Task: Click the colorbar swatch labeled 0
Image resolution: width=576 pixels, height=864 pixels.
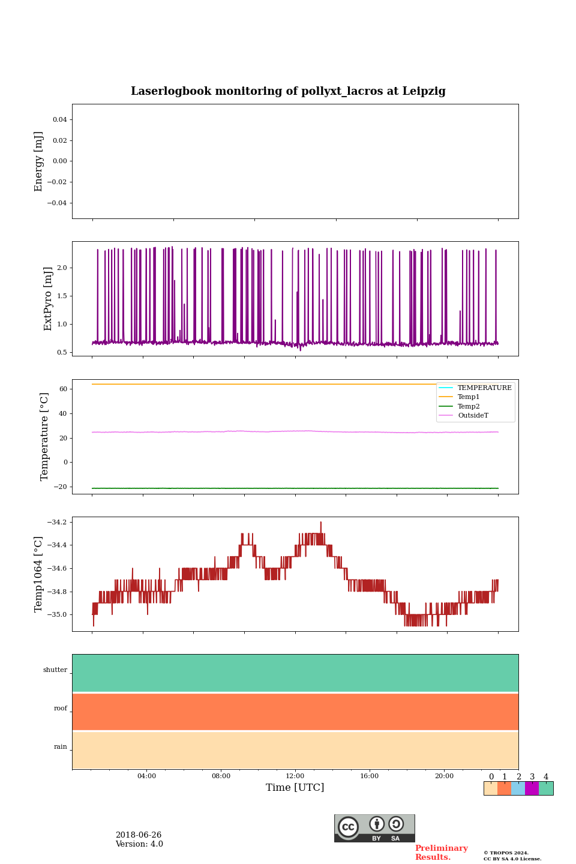Action: coord(491,788)
